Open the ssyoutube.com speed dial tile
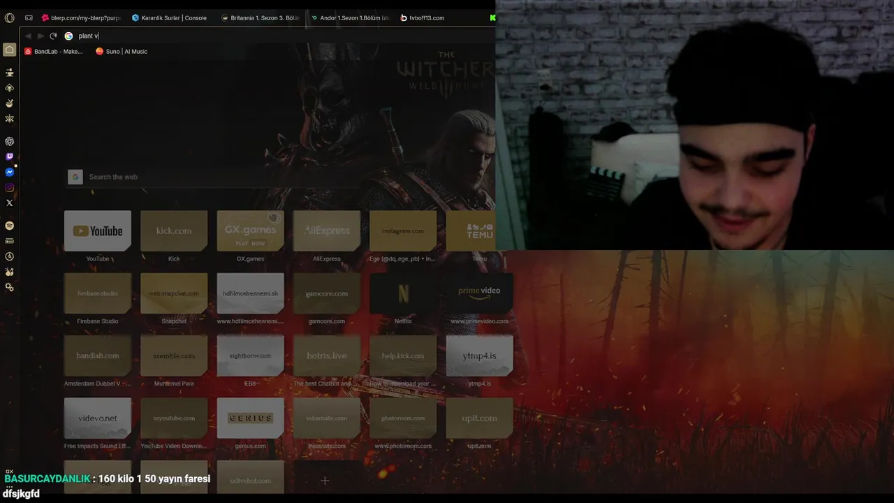 174,418
